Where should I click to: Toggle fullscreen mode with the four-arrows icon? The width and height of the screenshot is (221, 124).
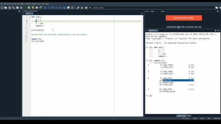73,8
